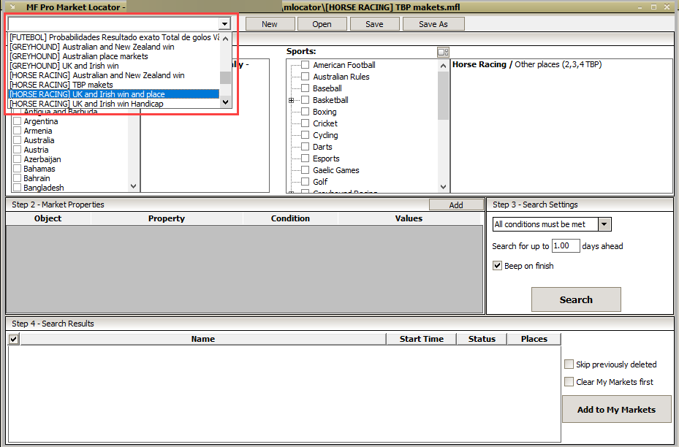The image size is (679, 447).
Task: Click the Save As button
Action: [433, 24]
